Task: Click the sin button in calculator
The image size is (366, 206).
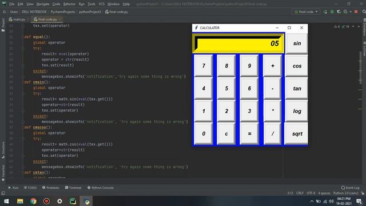Action: coord(297,43)
